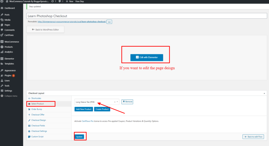Click Add New Product button
This screenshot has height=146, width=269.
coord(84,109)
